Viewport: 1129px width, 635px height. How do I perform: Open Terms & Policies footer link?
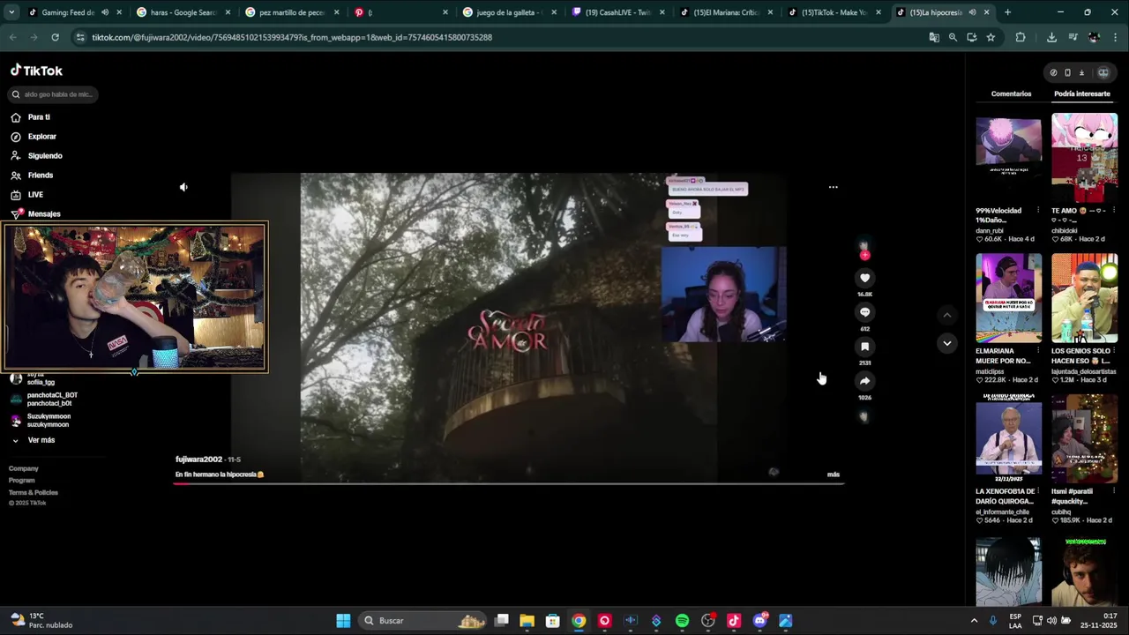[34, 492]
